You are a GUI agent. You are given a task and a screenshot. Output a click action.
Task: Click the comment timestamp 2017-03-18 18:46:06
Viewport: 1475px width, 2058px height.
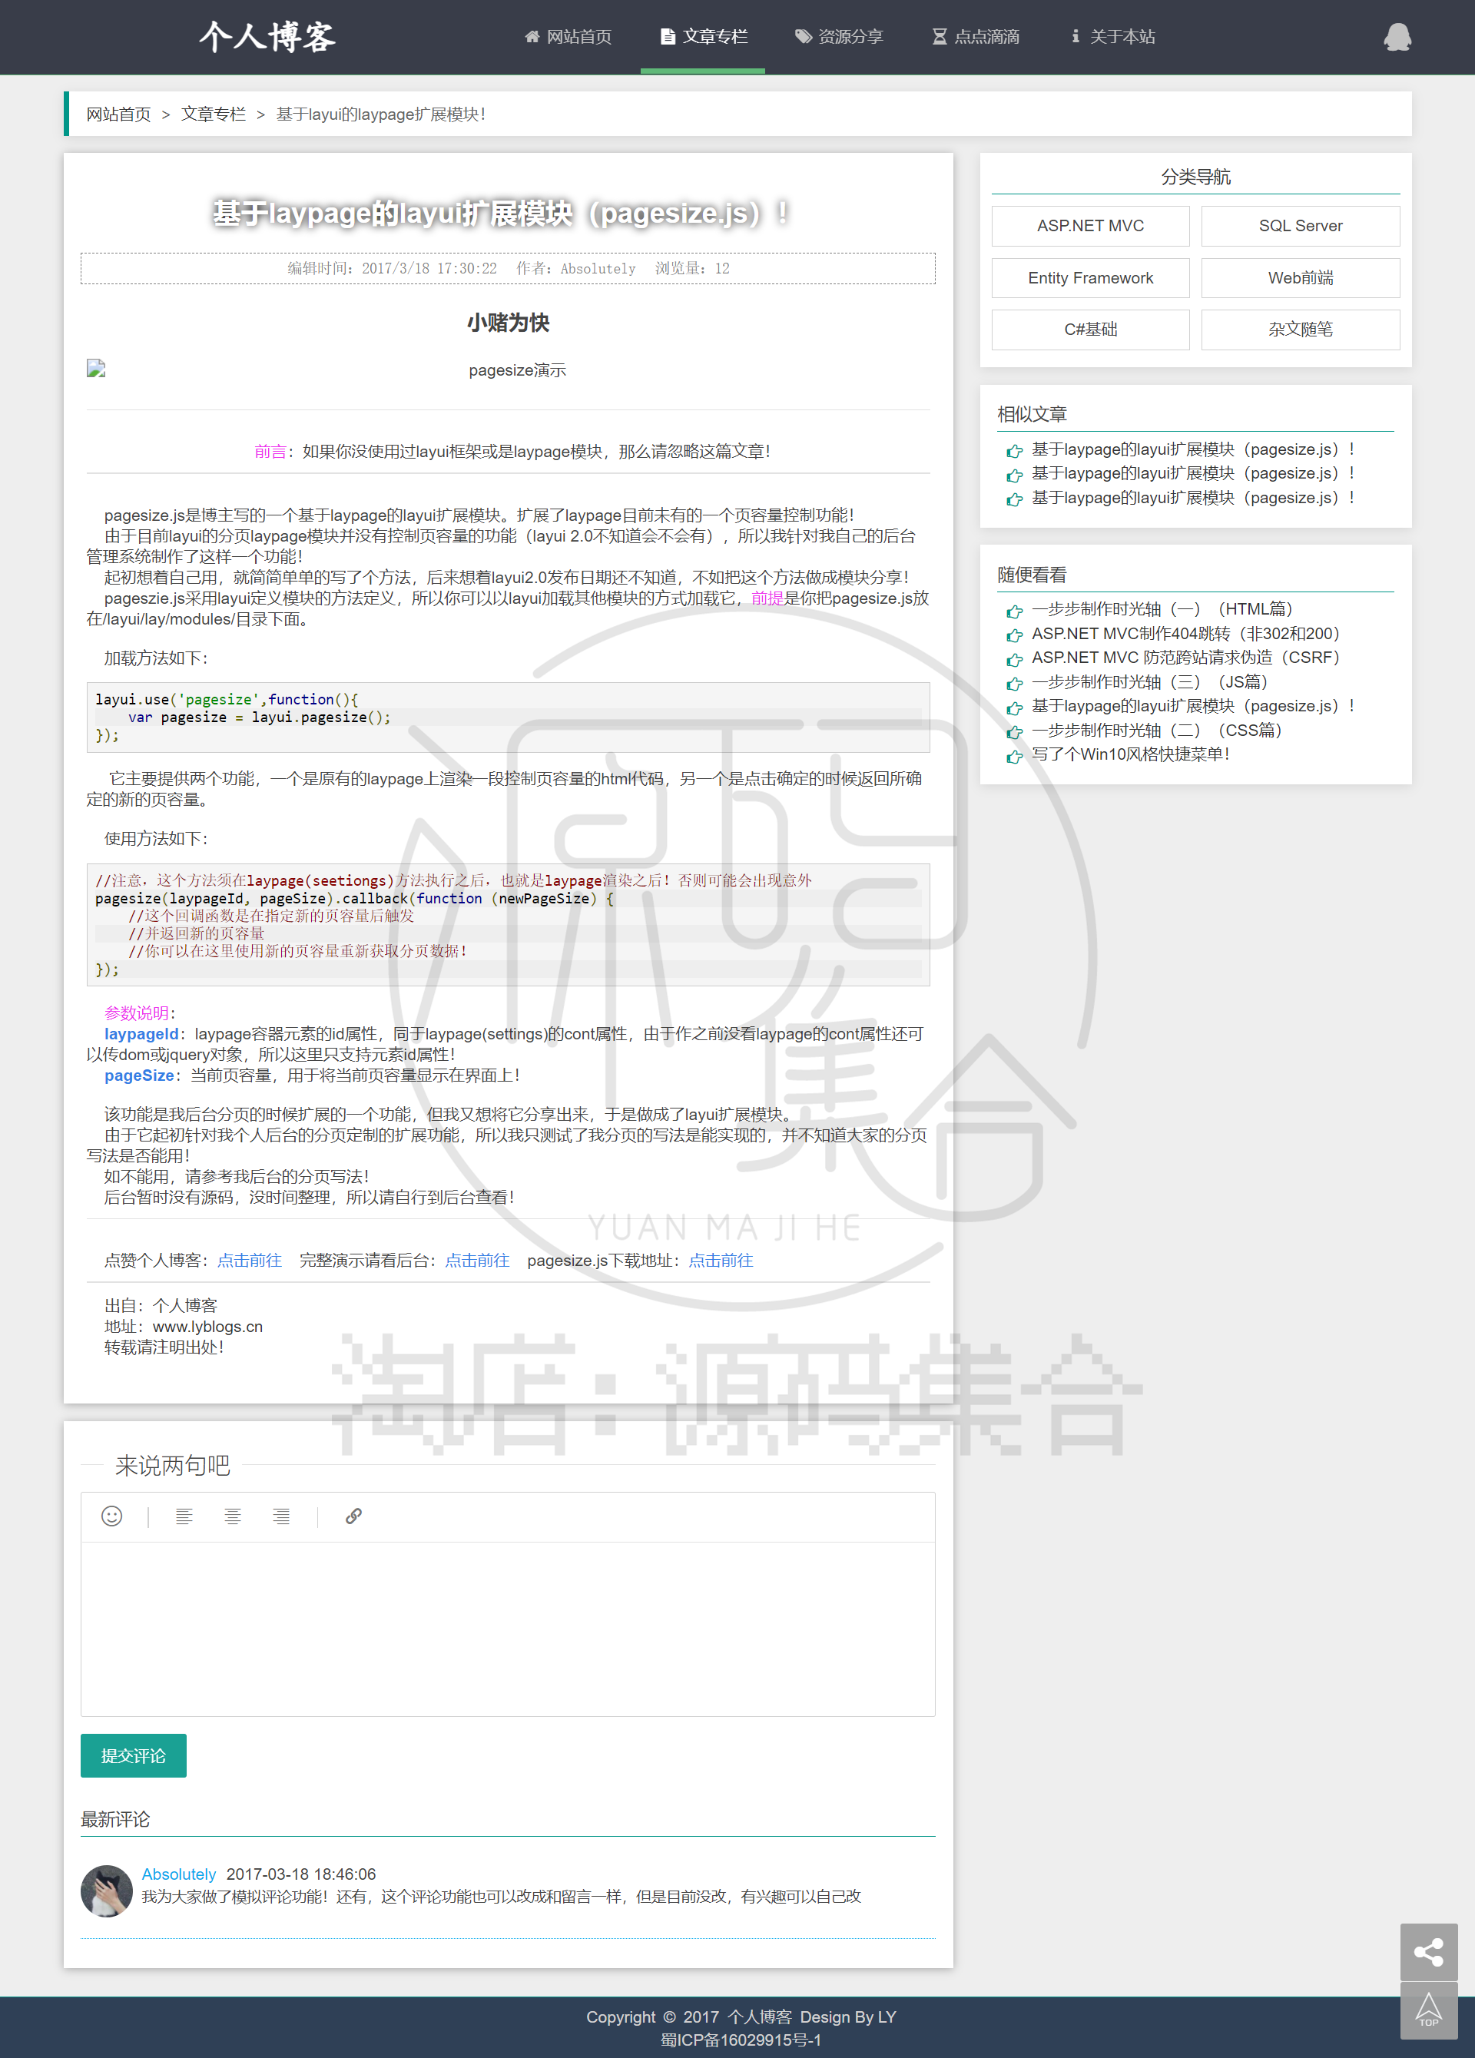point(301,1874)
